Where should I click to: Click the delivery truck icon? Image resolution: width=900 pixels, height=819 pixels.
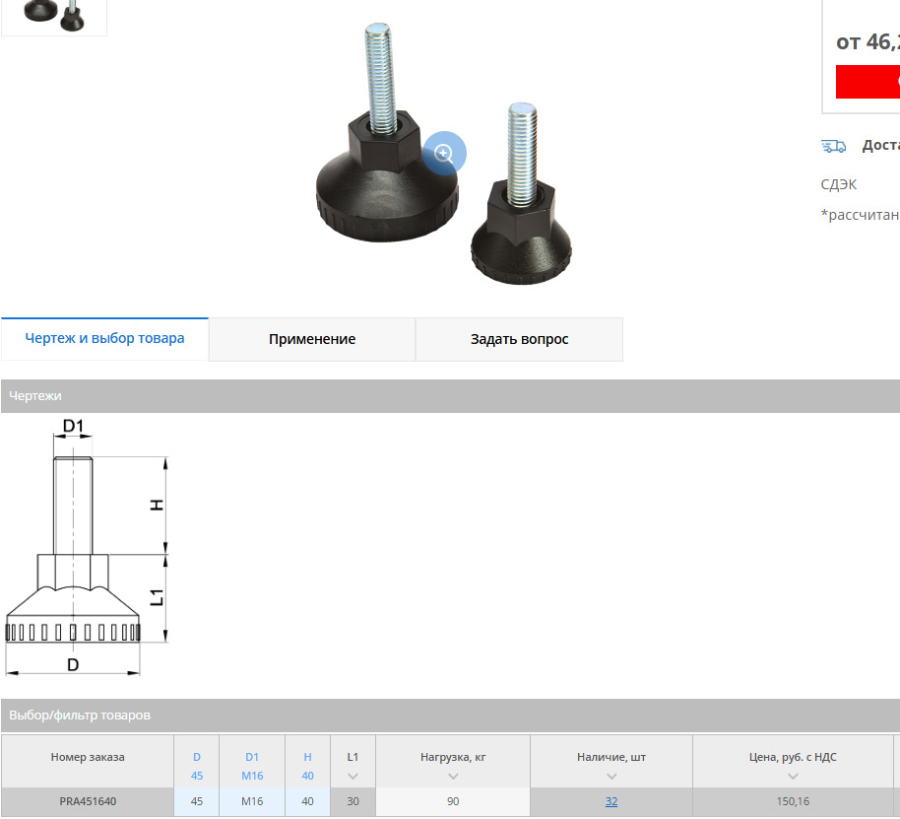pos(833,146)
